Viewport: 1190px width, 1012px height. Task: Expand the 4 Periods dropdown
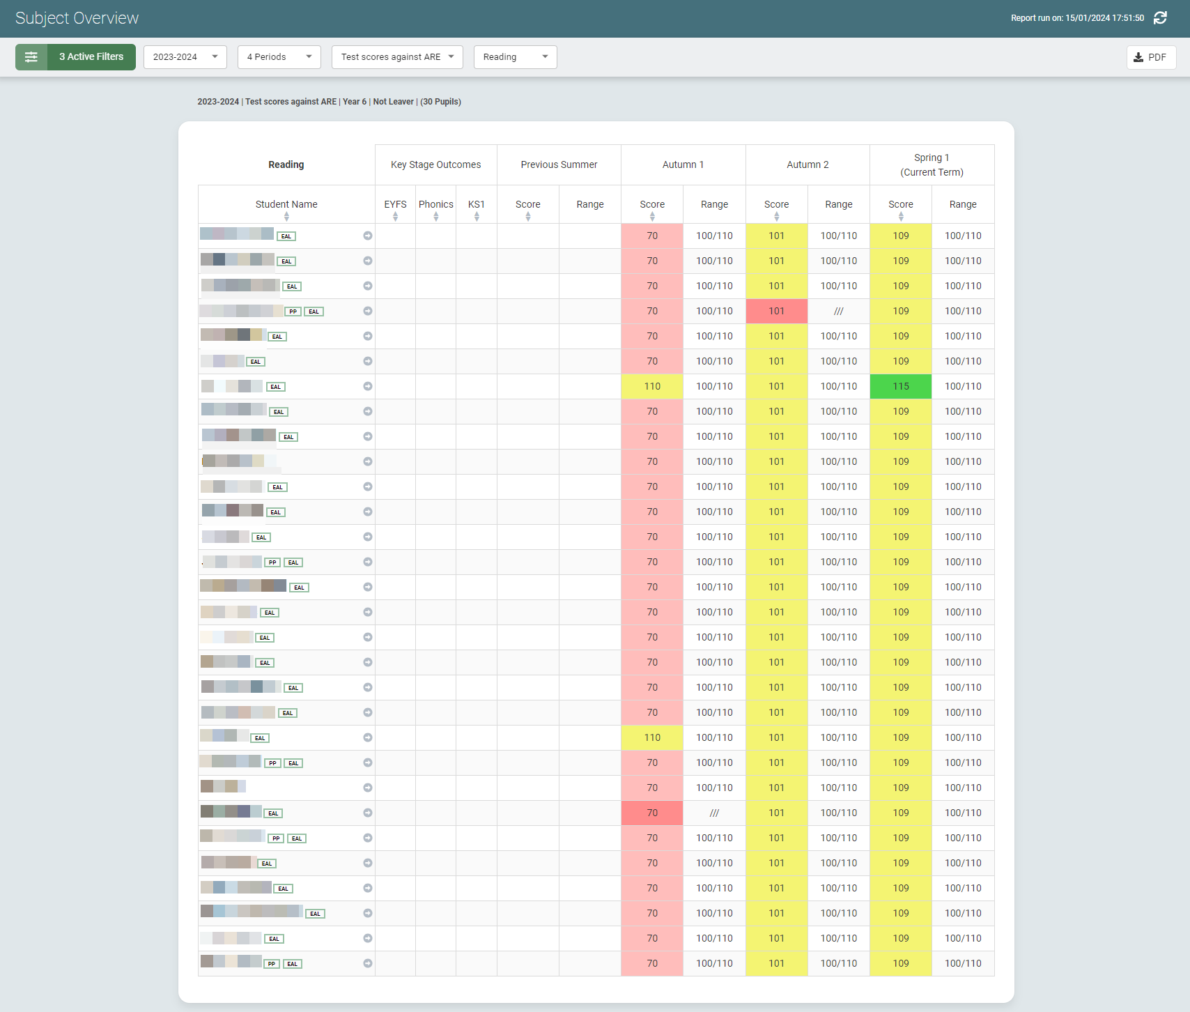point(279,57)
